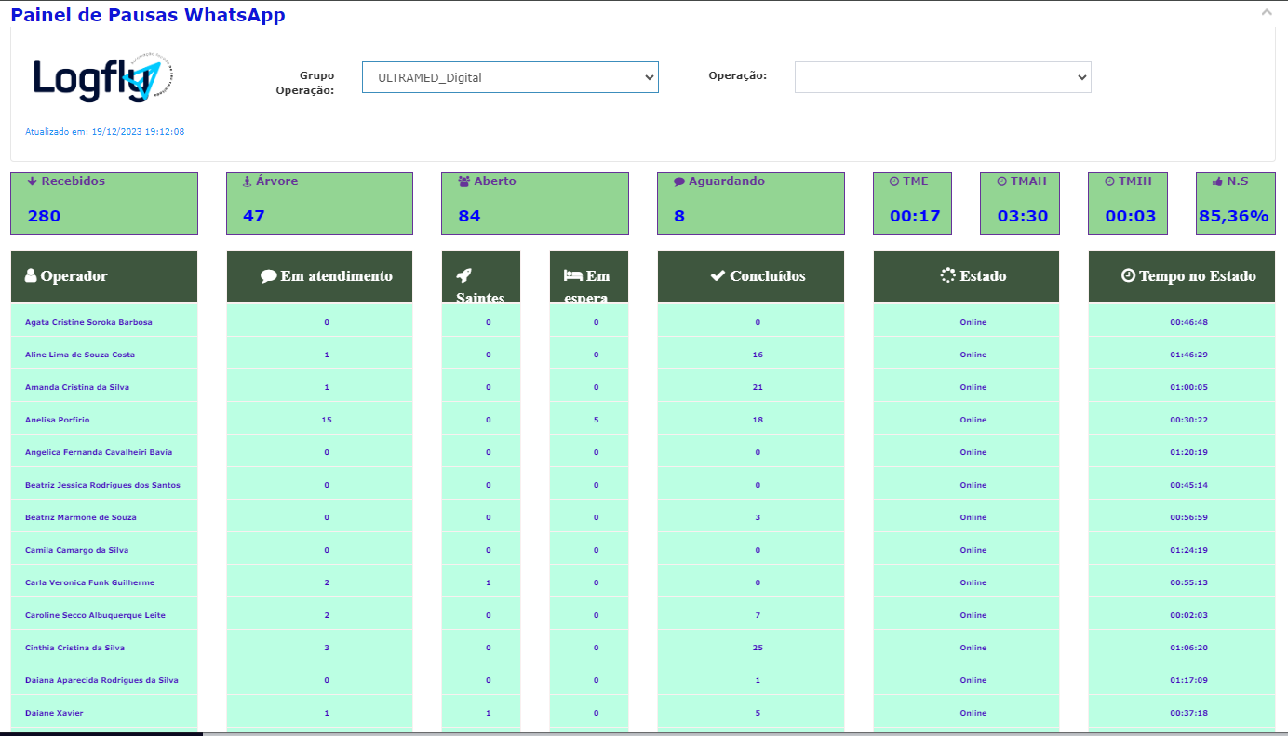Click the N.S value 85,36%
Viewport: 1288px width, 736px height.
click(1234, 216)
